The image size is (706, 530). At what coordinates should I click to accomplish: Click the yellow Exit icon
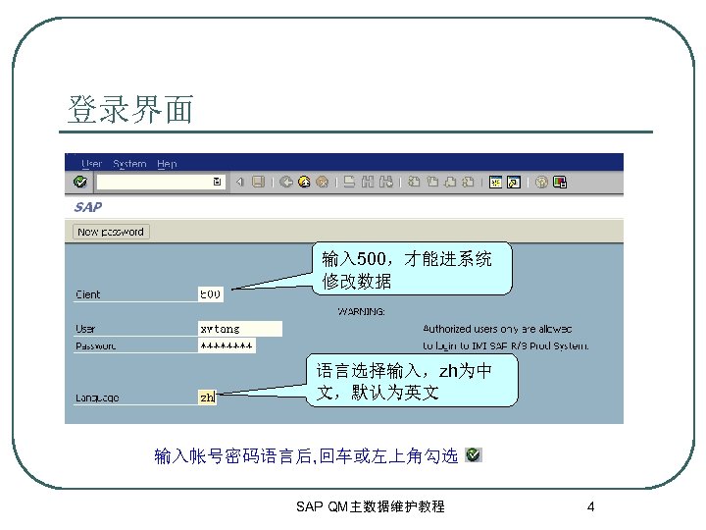304,183
